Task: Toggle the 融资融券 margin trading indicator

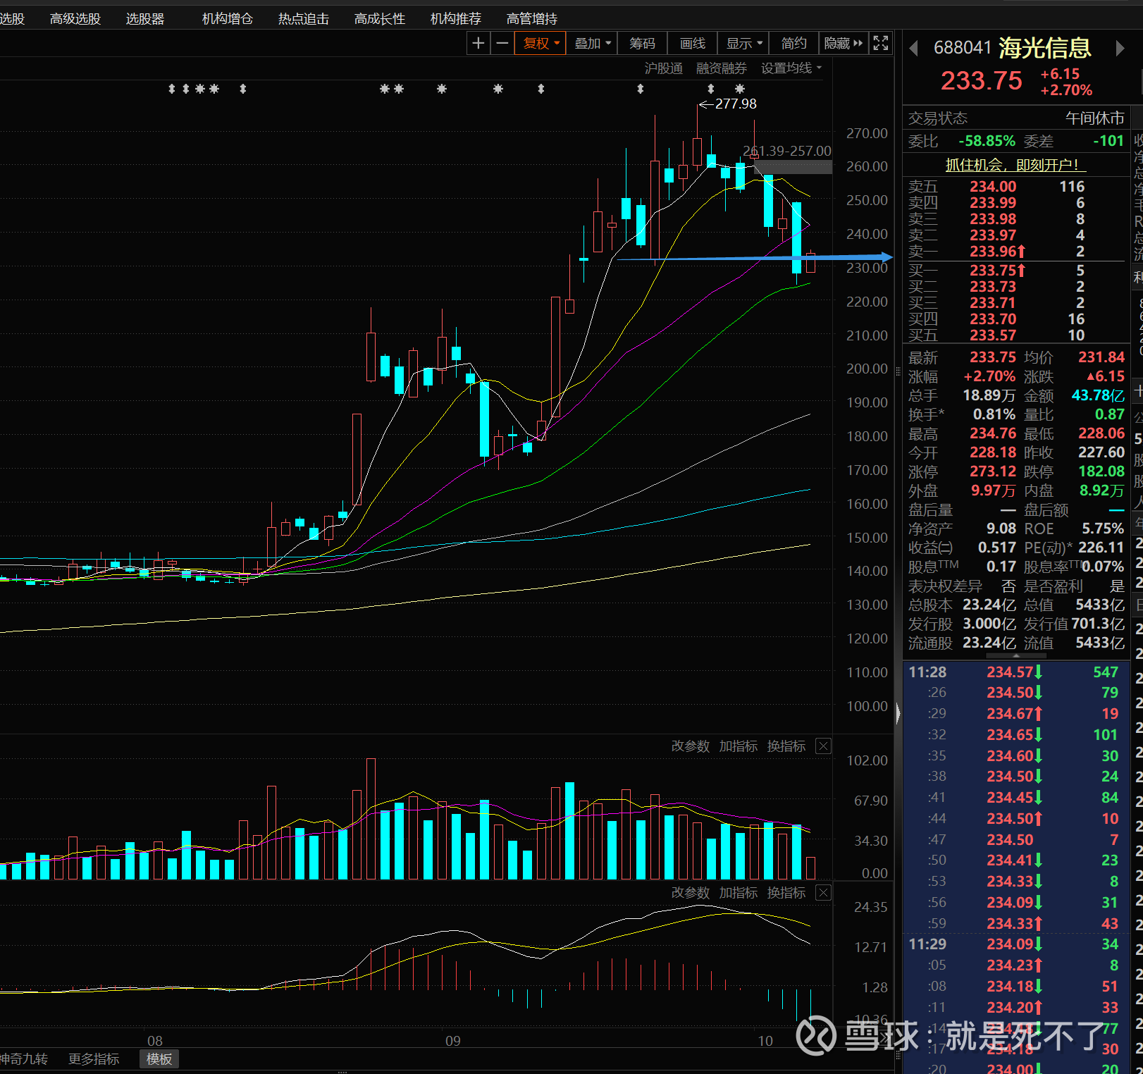Action: pyautogui.click(x=722, y=68)
